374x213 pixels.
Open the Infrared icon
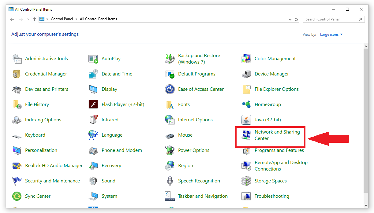93,120
